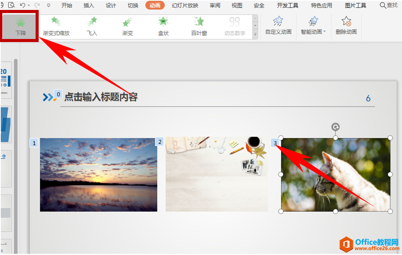Viewport: 402px width, 255px height.
Task: Switch to the 幻灯片放映 slideshow tab
Action: pos(185,5)
